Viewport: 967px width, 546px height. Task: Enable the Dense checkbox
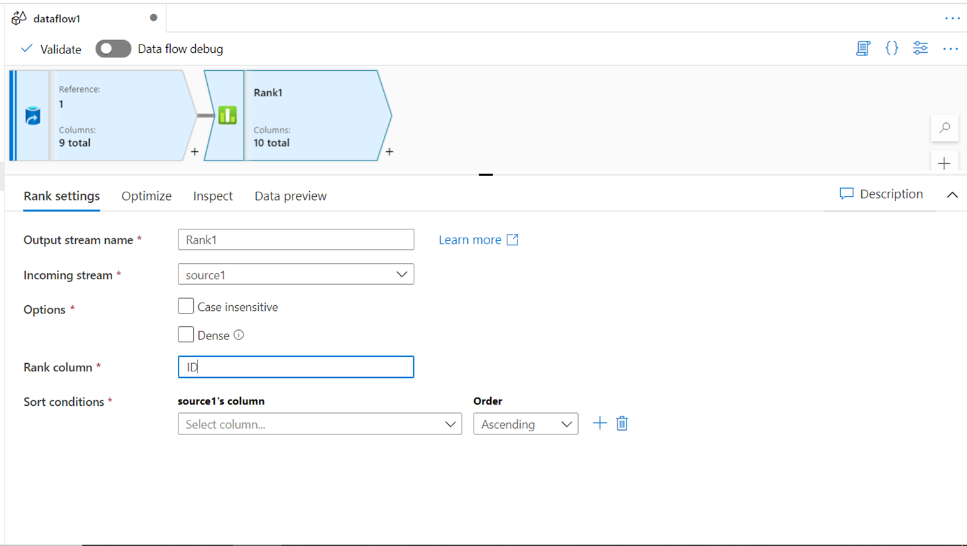[185, 334]
